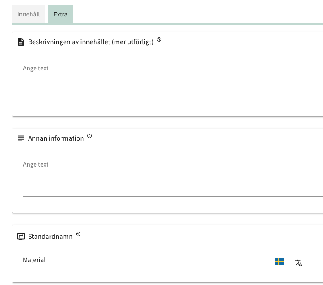Click 'Ange text' under Beskrivningen av innehållet
323x285 pixels.
[x=36, y=68]
